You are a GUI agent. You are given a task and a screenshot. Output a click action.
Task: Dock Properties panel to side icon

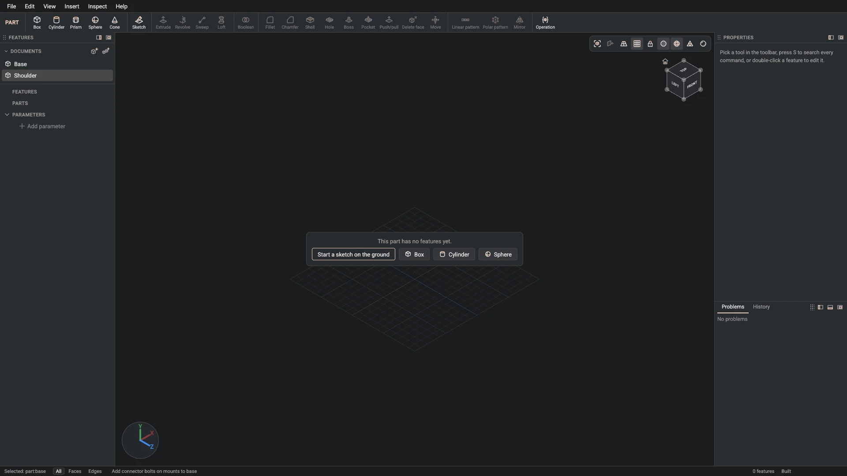coord(831,37)
